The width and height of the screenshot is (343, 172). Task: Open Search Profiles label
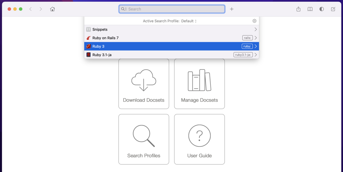(144, 156)
